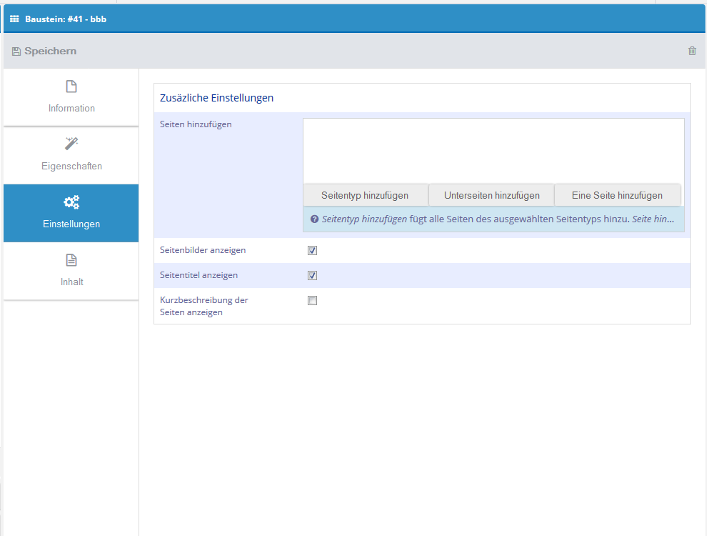Click the help question mark icon
This screenshot has height=536, width=714.
314,219
